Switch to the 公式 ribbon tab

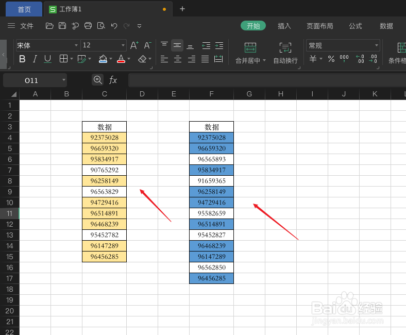click(356, 26)
